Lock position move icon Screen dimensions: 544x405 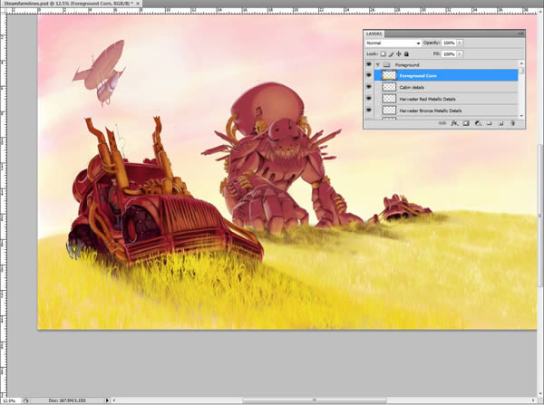pyautogui.click(x=399, y=53)
